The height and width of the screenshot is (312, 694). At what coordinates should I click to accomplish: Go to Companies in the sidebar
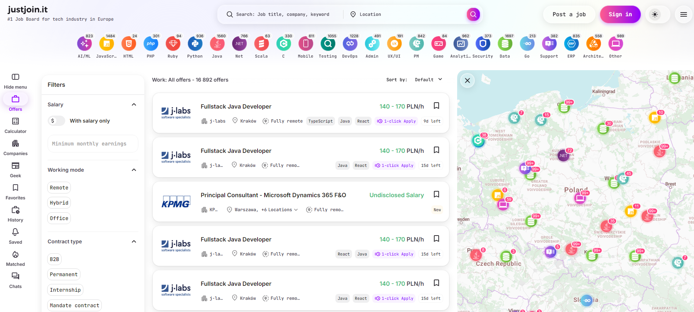coord(15,148)
